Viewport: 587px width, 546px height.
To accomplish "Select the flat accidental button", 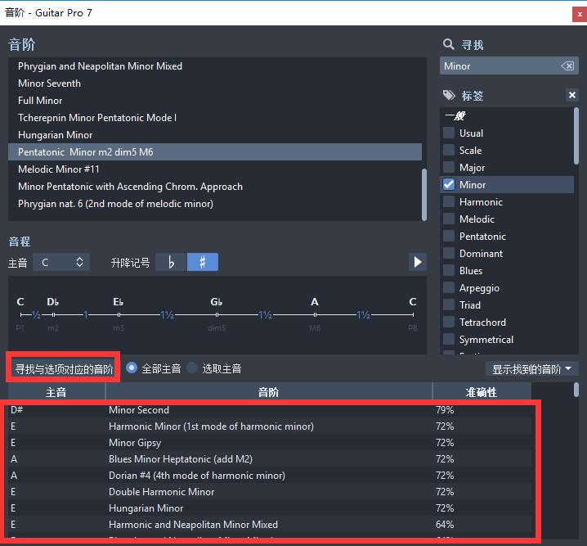I will click(x=171, y=262).
